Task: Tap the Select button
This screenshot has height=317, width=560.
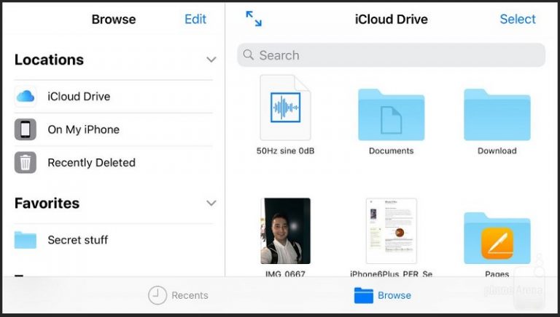Action: click(518, 20)
